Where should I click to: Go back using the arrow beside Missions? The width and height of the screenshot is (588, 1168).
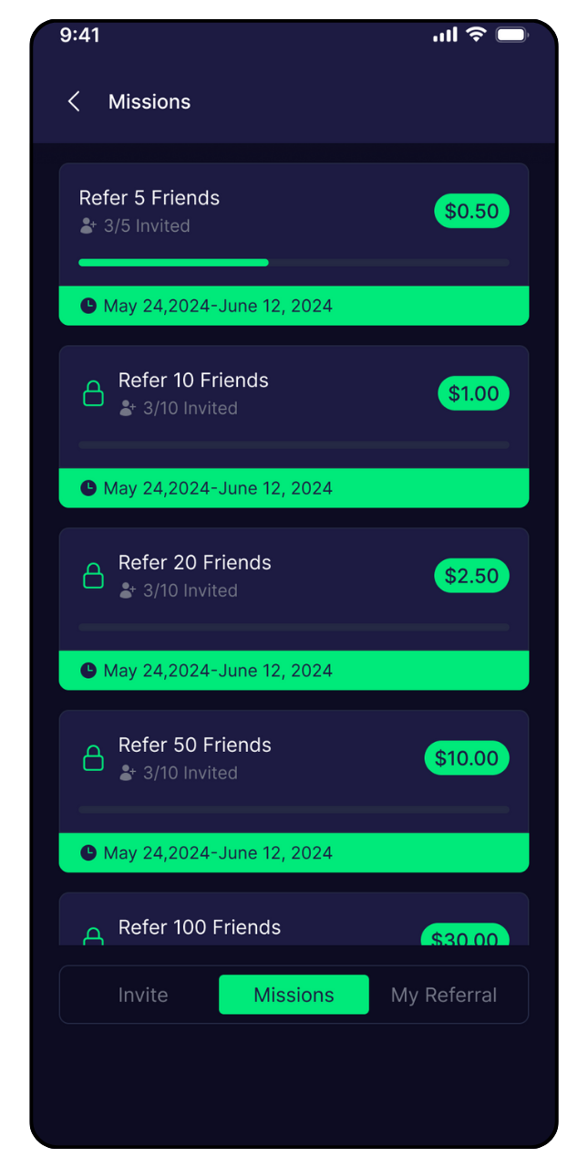click(x=74, y=101)
